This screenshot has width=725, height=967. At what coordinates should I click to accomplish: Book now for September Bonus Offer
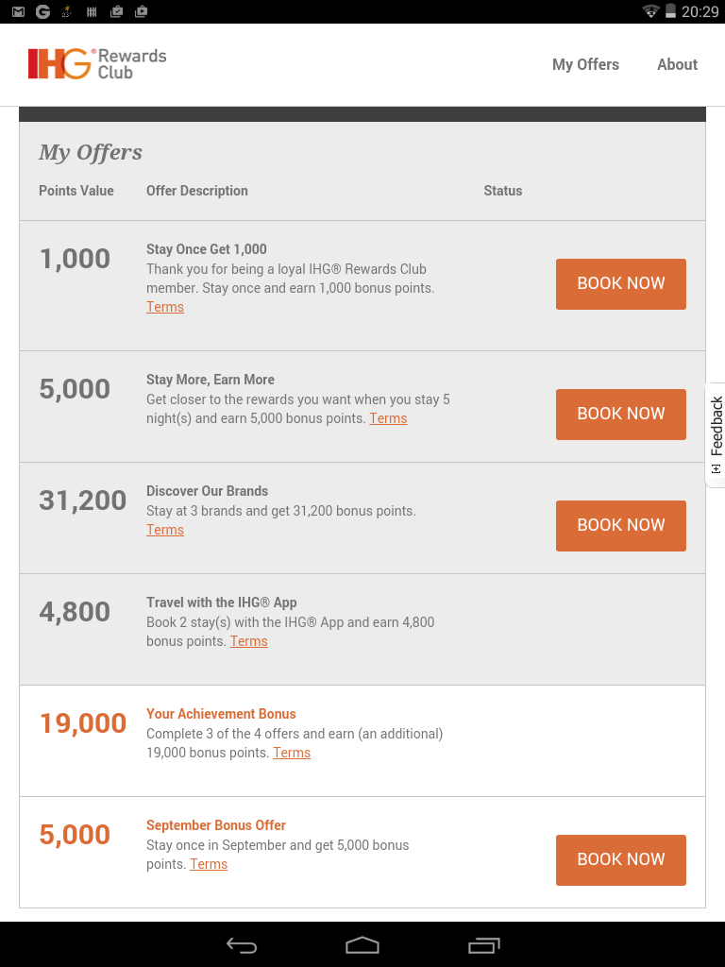(621, 860)
